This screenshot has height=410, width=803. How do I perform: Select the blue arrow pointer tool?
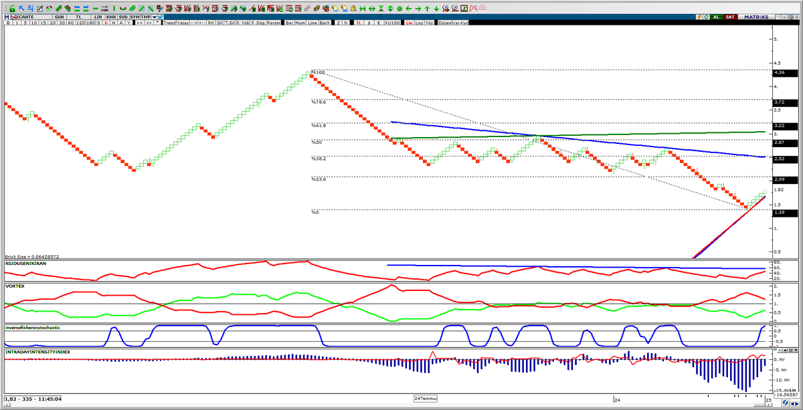click(x=21, y=8)
